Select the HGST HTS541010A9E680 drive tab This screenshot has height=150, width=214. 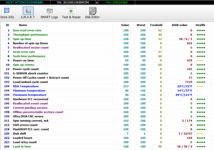pos(24,3)
